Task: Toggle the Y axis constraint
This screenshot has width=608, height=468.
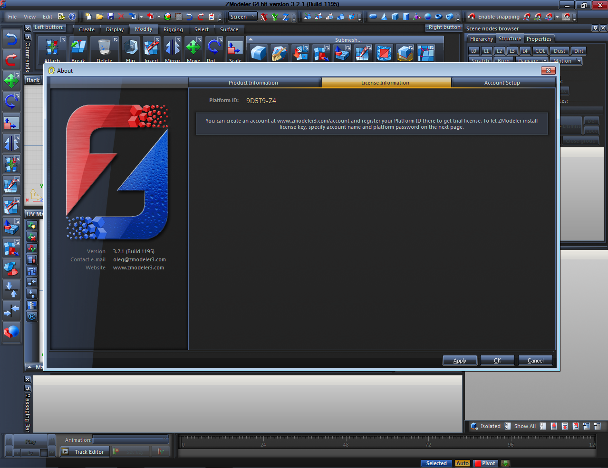Action: (x=274, y=17)
